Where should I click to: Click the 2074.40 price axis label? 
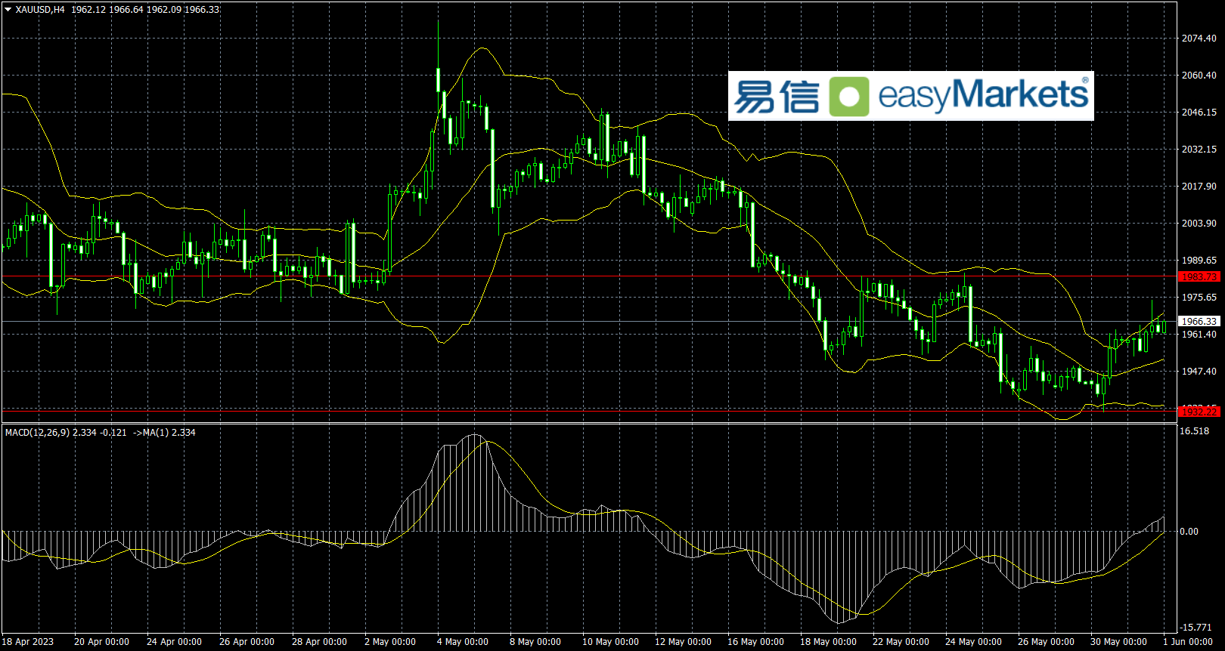(1199, 39)
